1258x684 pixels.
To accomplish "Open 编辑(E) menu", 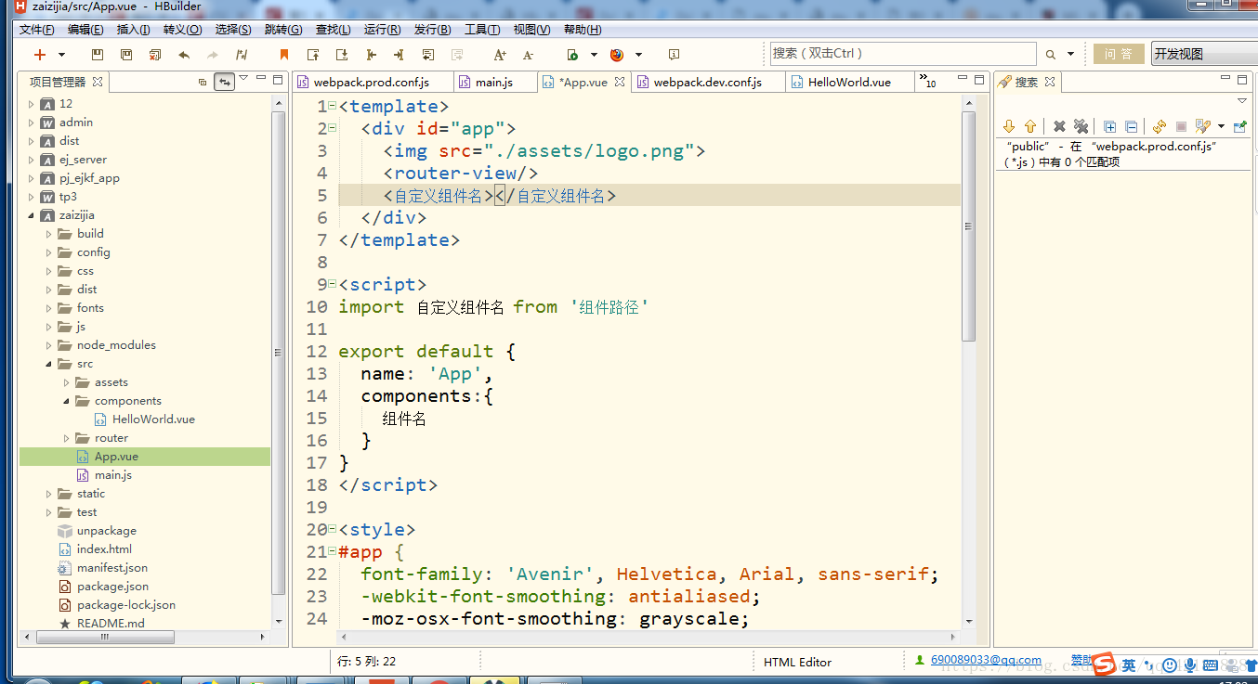I will [x=85, y=30].
